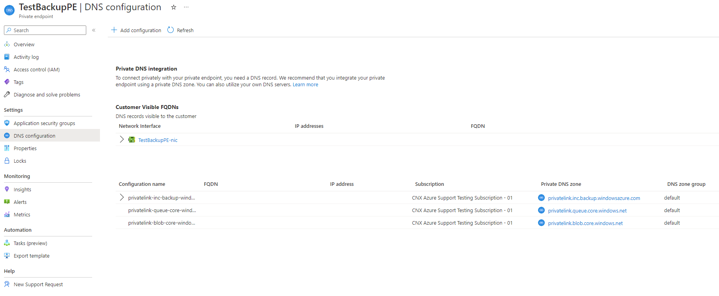The image size is (719, 296).
Task: Select the privatelink-queue-core-wind... configuration name
Action: [x=162, y=211]
